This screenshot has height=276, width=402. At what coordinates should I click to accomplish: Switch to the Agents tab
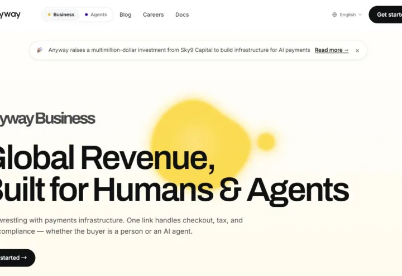click(x=96, y=14)
